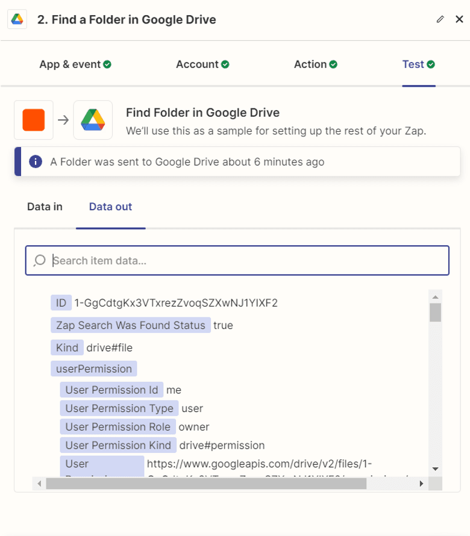Click the vertical scrollbar down arrow
The image size is (470, 536).
[x=436, y=469]
